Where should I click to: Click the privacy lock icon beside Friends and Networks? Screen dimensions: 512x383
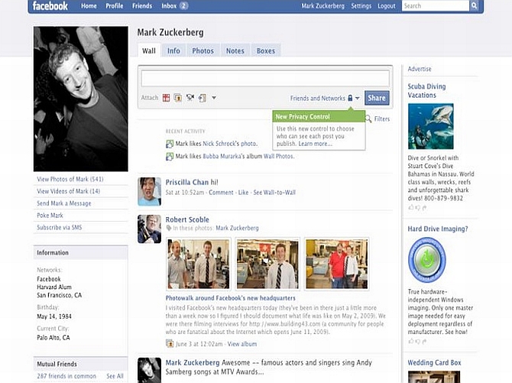pos(350,98)
